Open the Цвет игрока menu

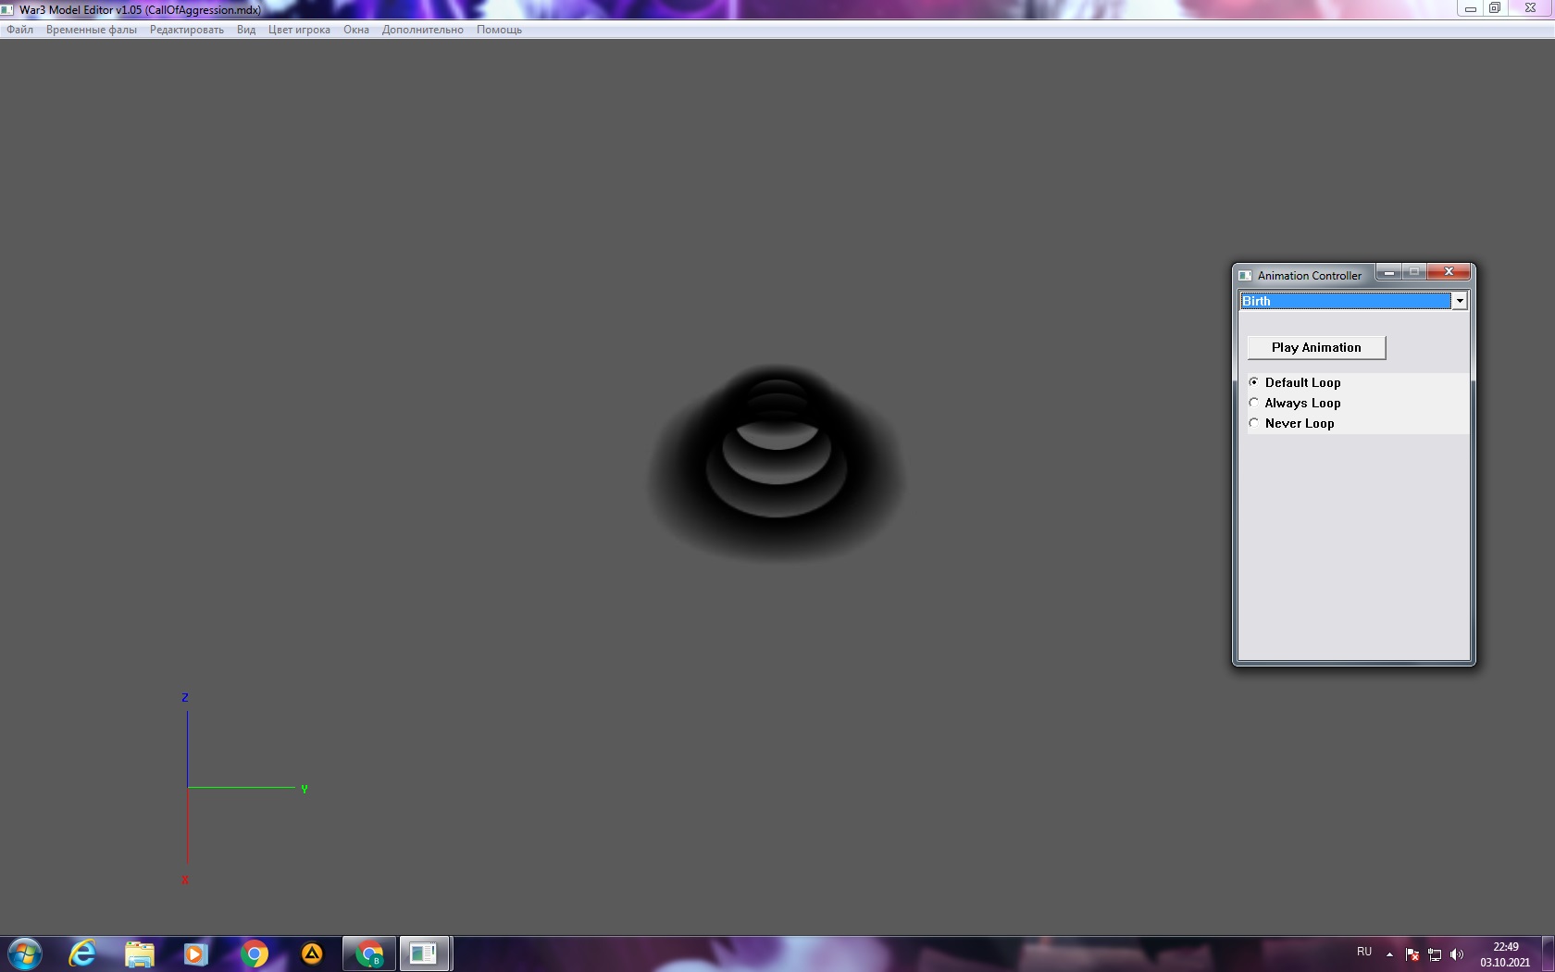(x=299, y=30)
